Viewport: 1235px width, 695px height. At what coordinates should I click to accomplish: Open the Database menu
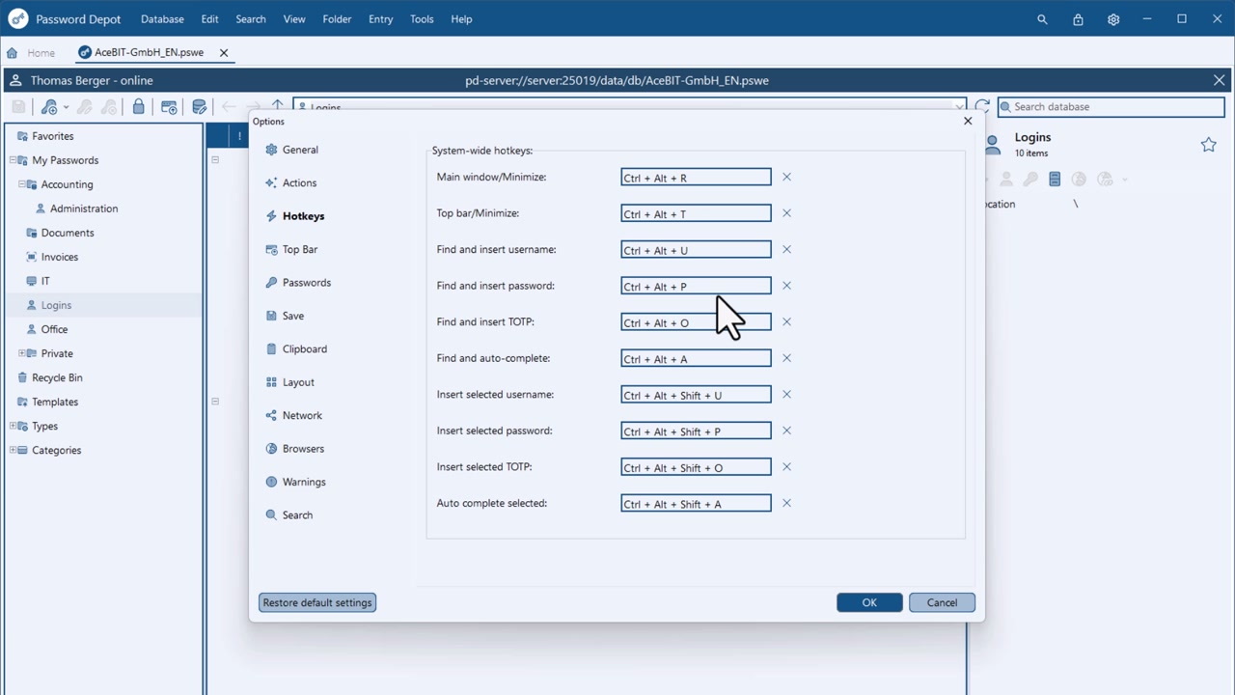[x=162, y=19]
